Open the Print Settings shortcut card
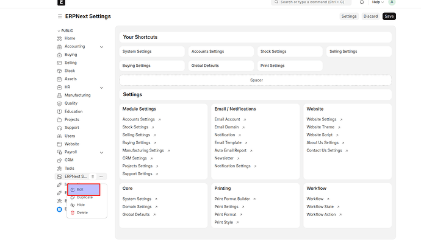Screen dimensions: 421x244 290,66
